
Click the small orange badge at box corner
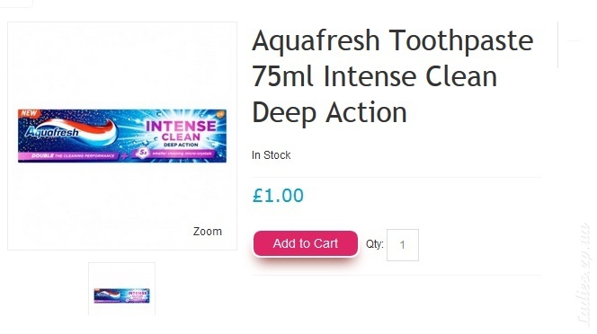(220, 114)
